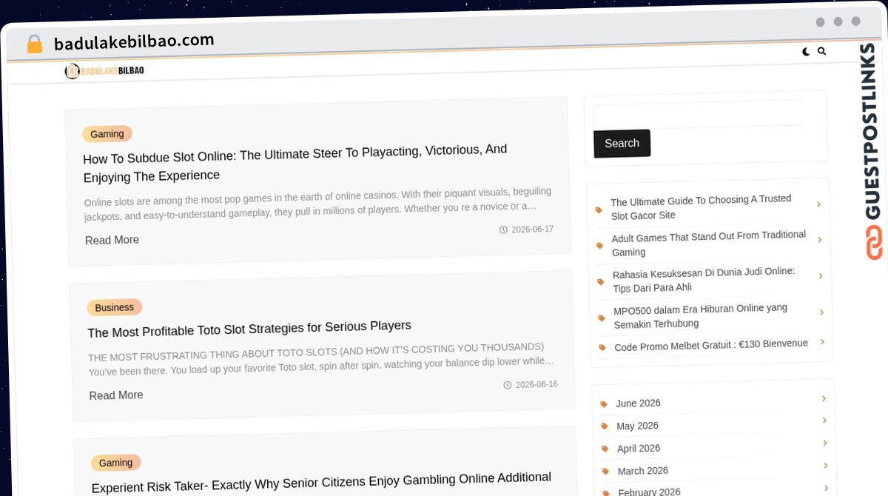888x496 pixels.
Task: Click Read More under the Slot Online post
Action: point(112,240)
